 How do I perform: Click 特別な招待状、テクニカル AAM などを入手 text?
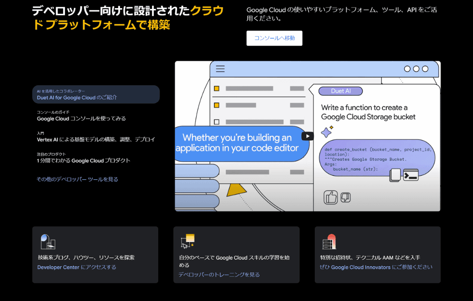(370, 258)
